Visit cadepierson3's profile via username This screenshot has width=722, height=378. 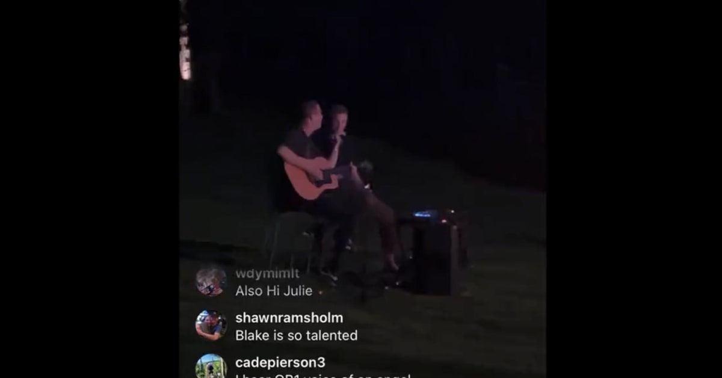[x=280, y=363]
